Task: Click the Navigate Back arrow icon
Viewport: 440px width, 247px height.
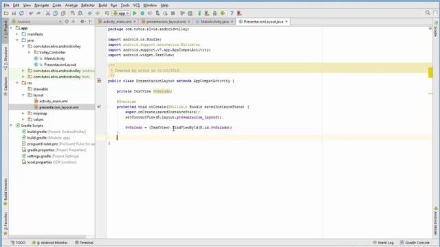Action: coord(90,13)
